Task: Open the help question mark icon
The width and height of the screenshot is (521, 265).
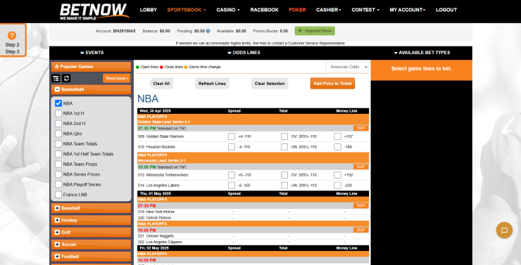Action: pyautogui.click(x=12, y=35)
